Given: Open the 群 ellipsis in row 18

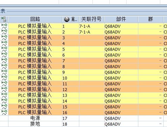Looking at the screenshot, I should (160, 124).
